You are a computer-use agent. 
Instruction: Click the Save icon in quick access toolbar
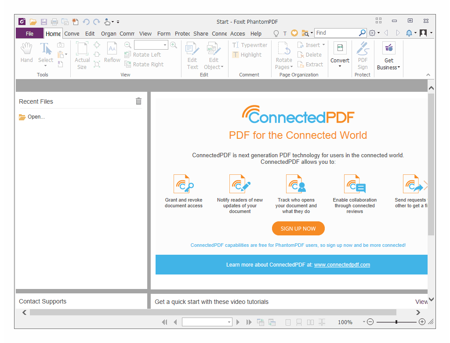point(44,22)
